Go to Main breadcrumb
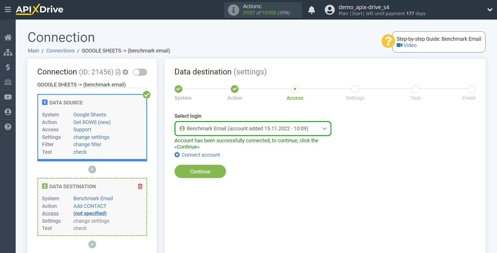The height and width of the screenshot is (253, 497). click(33, 51)
